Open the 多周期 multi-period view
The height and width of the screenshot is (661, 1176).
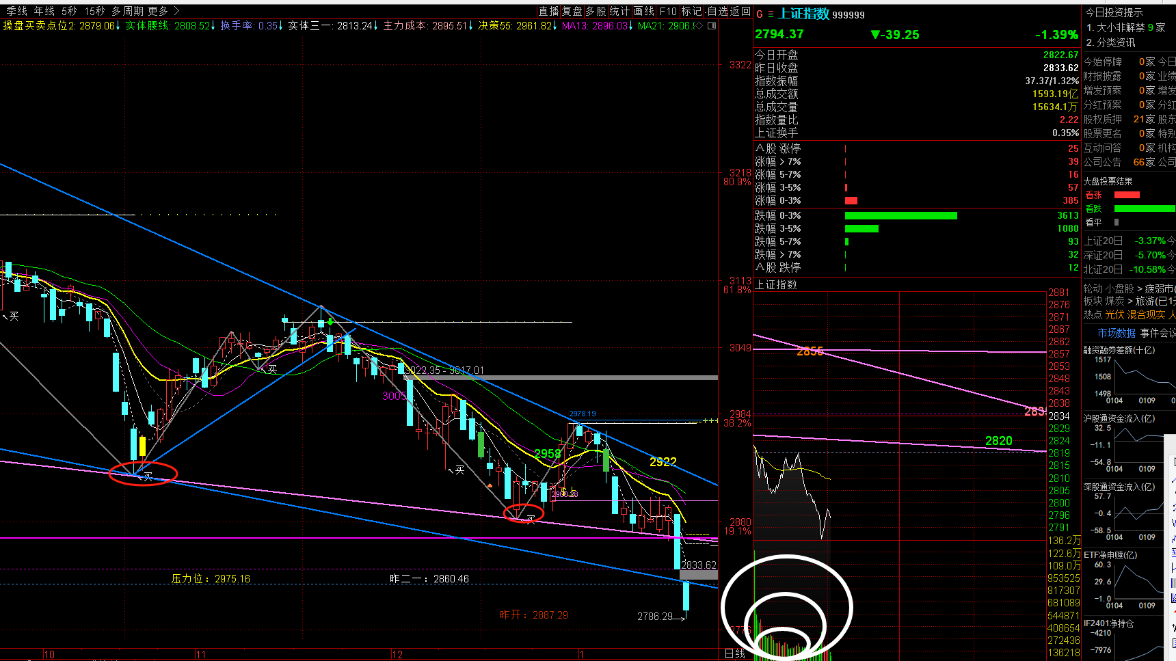(128, 11)
